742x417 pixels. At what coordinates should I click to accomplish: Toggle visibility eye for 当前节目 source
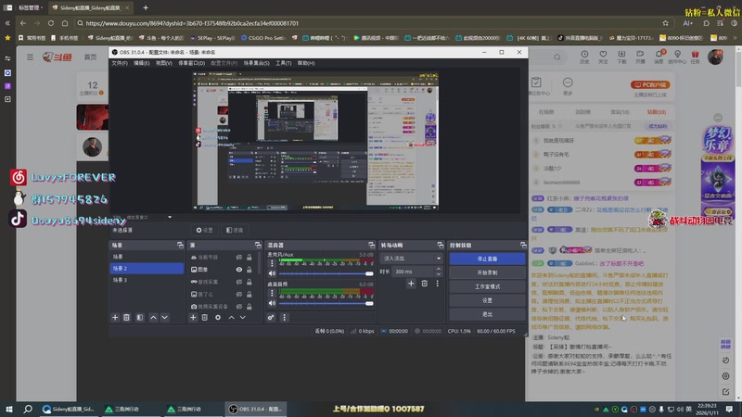(238, 257)
